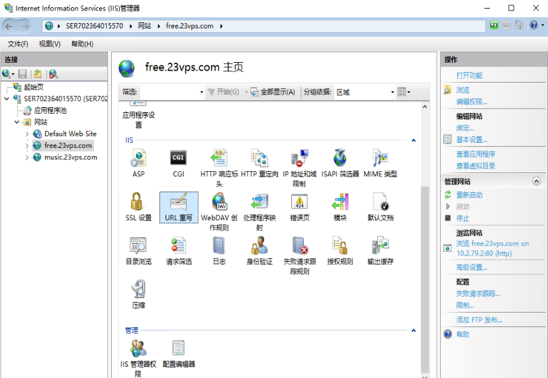The image size is (548, 378).
Task: Open WebDAV 创作规则 feature
Action: (x=219, y=212)
